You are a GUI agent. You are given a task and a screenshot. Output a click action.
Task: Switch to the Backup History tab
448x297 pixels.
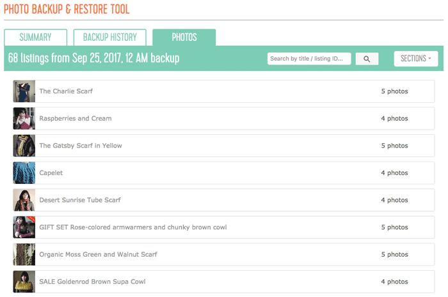point(110,37)
